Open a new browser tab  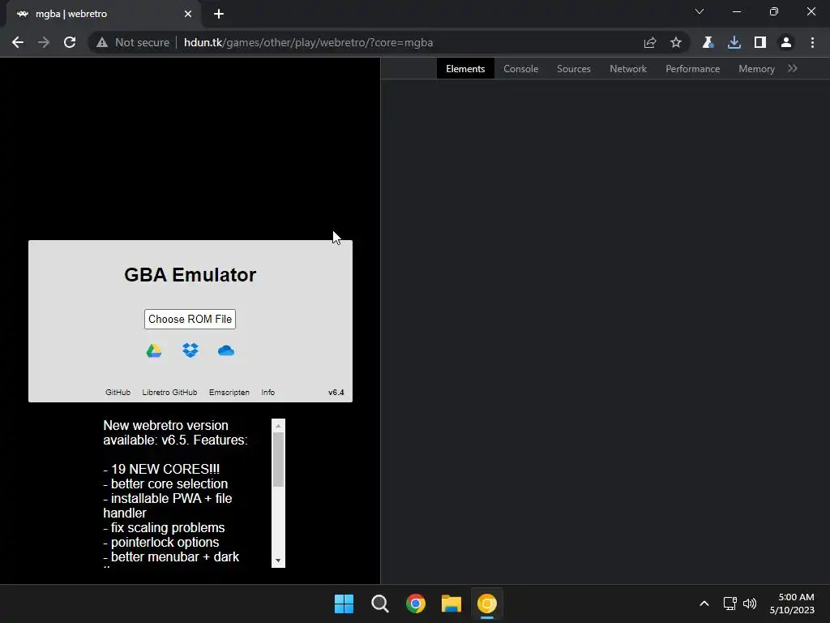(x=219, y=14)
